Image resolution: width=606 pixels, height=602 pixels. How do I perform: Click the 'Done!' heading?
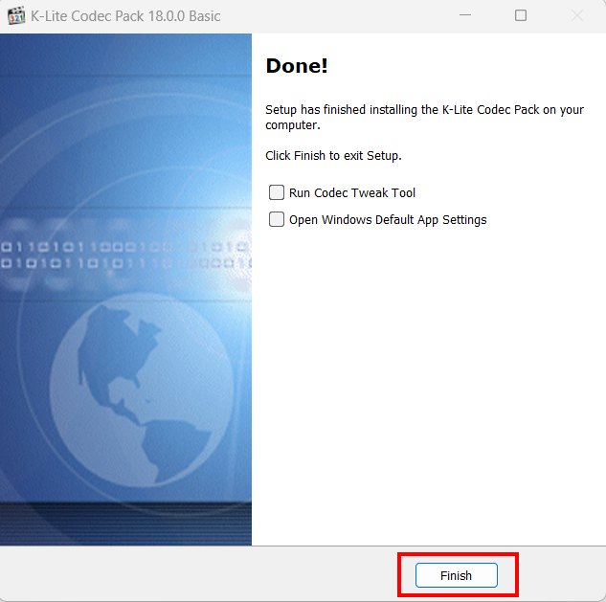297,66
